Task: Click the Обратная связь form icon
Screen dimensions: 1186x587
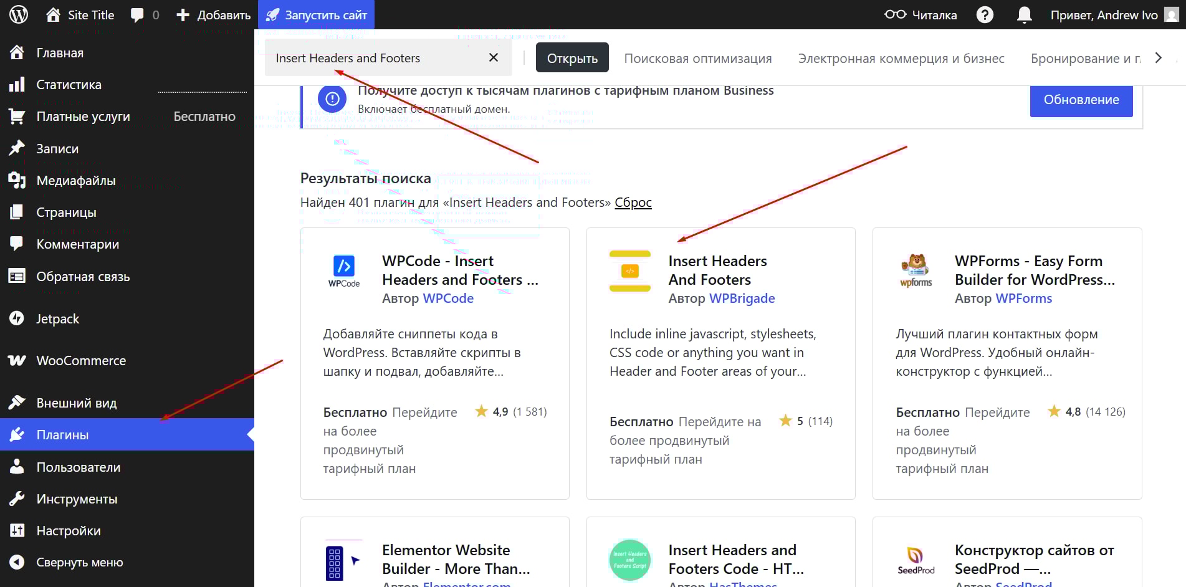Action: click(17, 276)
